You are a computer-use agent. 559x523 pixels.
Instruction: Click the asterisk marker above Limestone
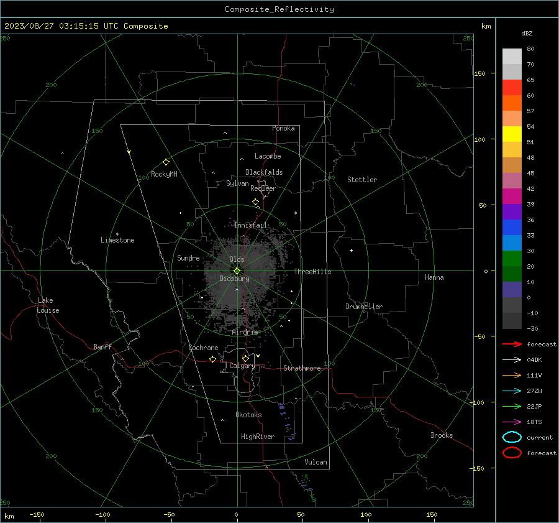[117, 234]
